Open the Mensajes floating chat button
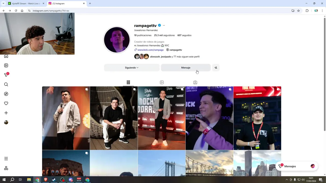Screen dimensions: 326x183 [297, 166]
